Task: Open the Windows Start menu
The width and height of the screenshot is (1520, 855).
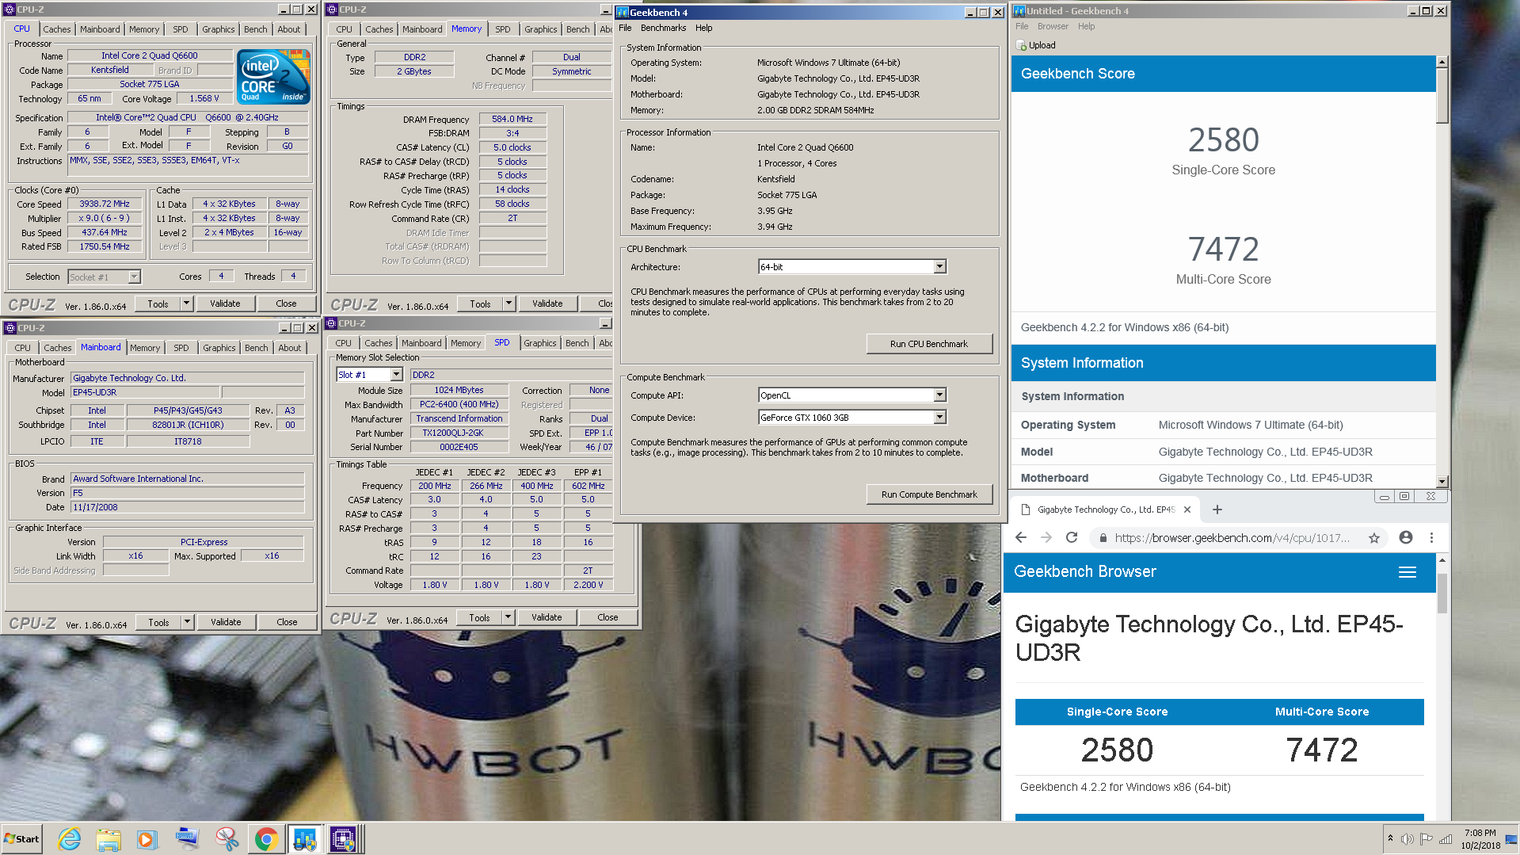Action: point(21,839)
